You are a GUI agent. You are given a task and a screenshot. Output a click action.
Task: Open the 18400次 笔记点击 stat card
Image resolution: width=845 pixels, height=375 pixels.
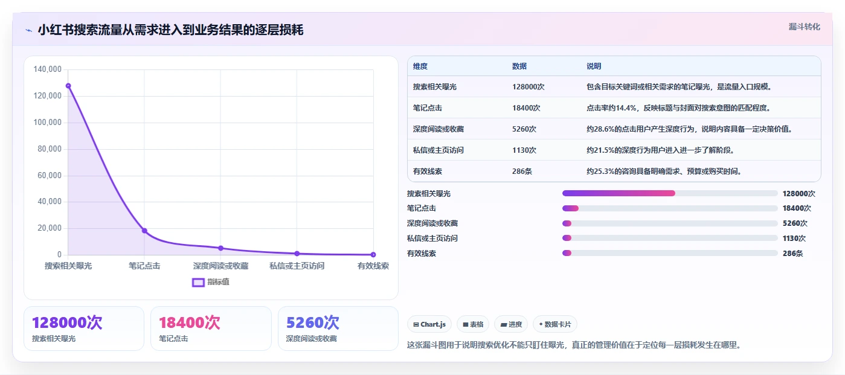tap(211, 329)
